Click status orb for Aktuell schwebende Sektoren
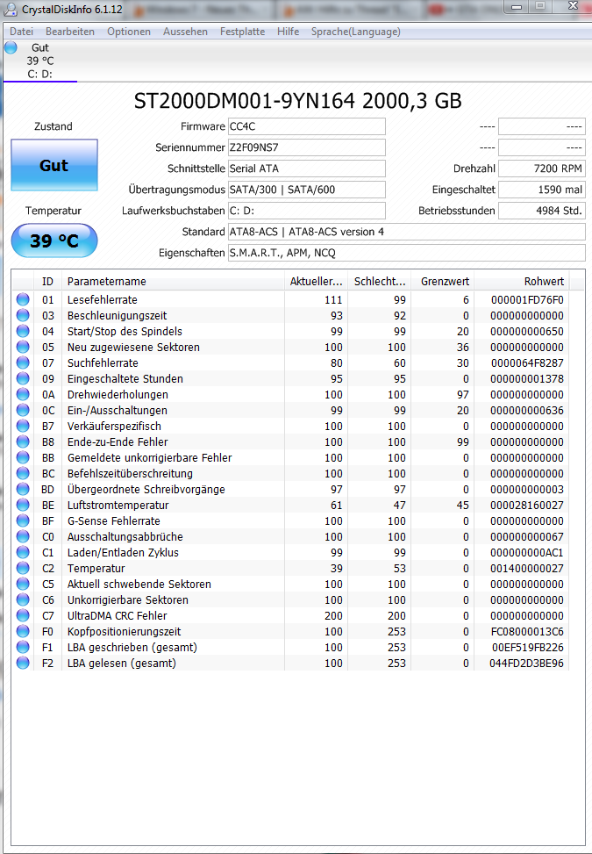The image size is (592, 854). (23, 584)
